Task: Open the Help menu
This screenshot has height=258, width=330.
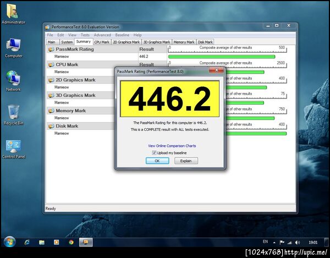Action: click(137, 35)
